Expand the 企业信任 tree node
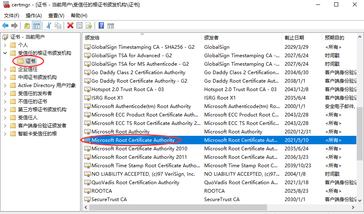 coord(5,69)
